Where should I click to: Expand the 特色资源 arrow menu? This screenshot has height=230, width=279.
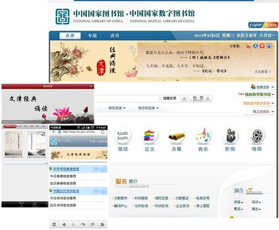tap(124, 108)
